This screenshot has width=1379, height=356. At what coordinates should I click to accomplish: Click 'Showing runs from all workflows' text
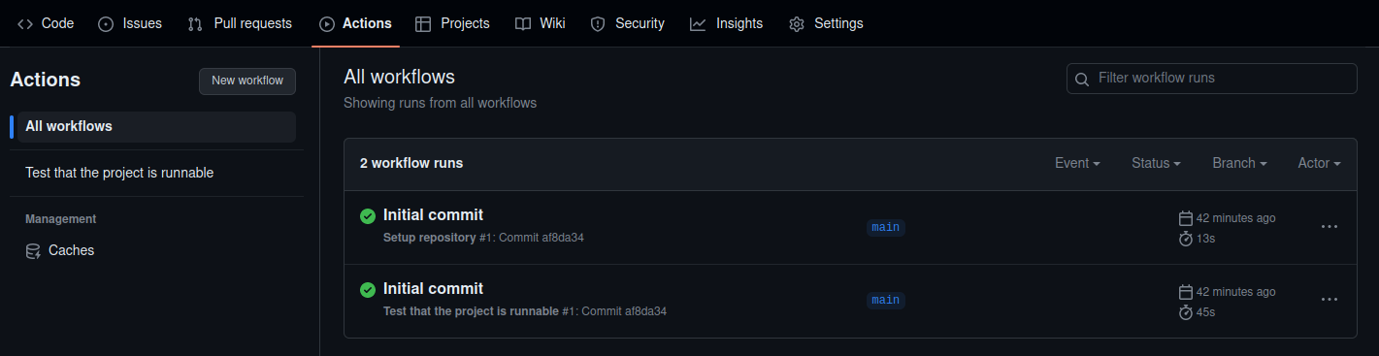click(440, 103)
